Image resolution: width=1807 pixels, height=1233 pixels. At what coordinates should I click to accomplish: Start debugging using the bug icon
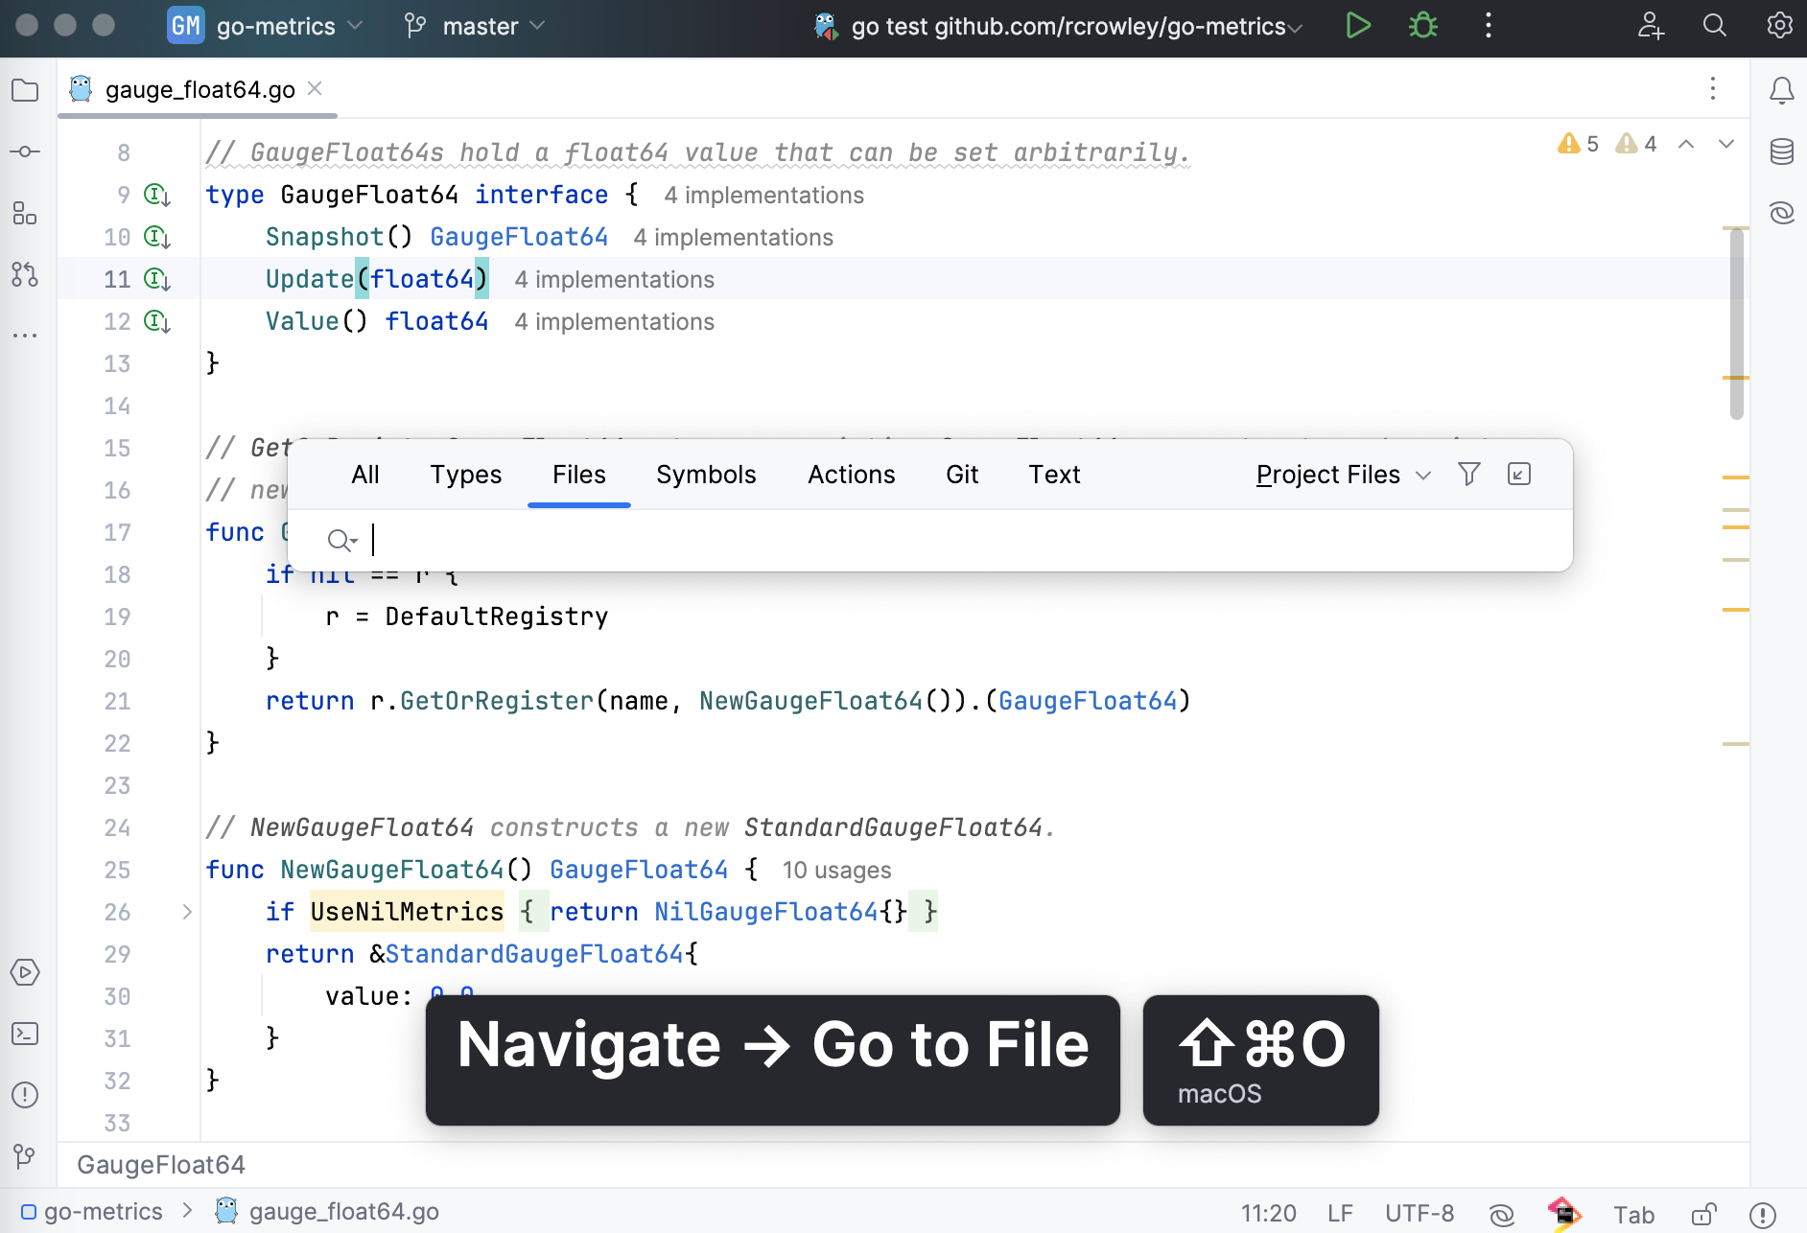[x=1422, y=26]
